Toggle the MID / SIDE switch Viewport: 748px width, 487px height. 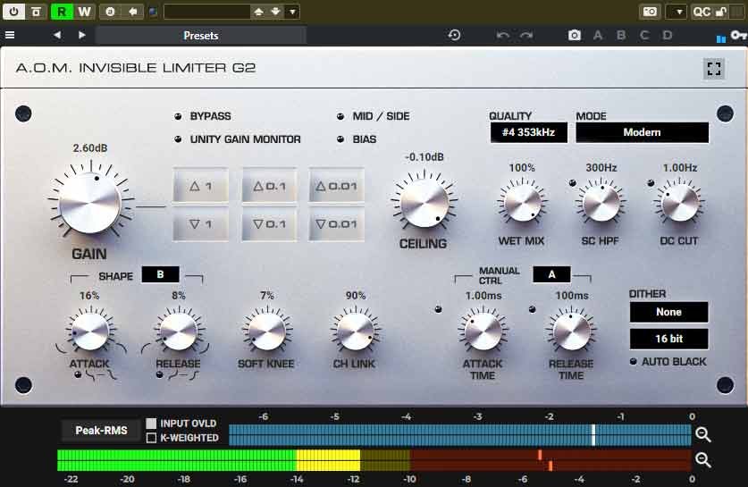click(x=340, y=116)
